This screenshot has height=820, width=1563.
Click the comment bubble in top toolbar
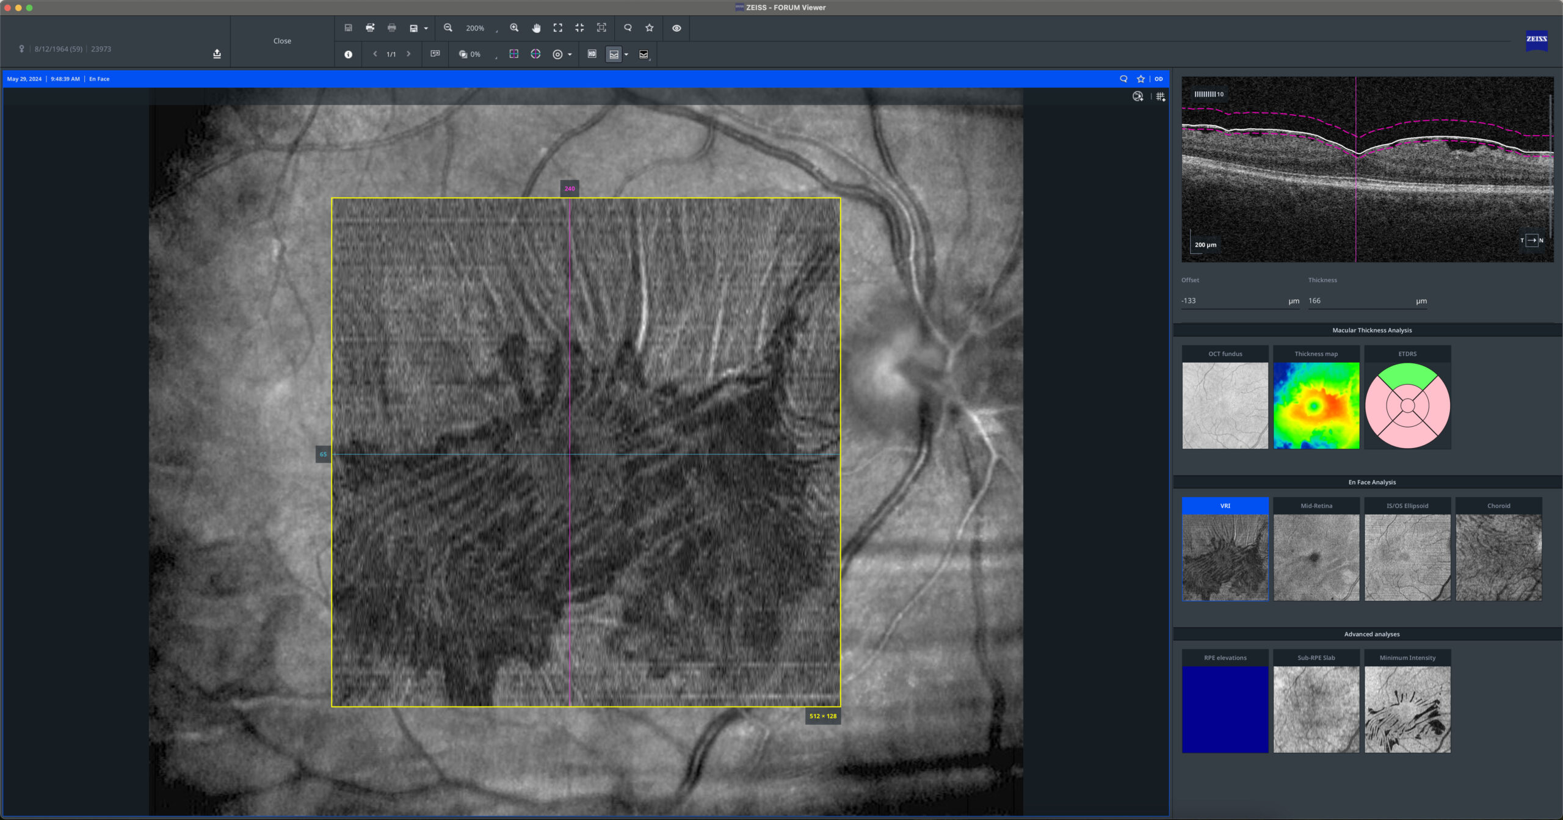(628, 28)
